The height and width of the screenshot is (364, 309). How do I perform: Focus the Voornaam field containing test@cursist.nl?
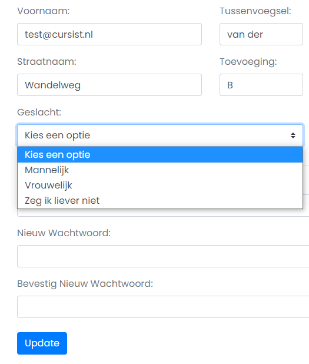[x=109, y=34]
